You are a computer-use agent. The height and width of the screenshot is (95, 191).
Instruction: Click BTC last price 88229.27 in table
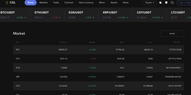[63, 50]
